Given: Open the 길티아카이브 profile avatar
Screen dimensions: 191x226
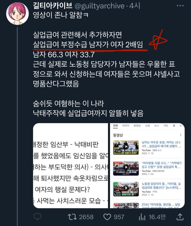Looking at the screenshot, I should (x=17, y=14).
